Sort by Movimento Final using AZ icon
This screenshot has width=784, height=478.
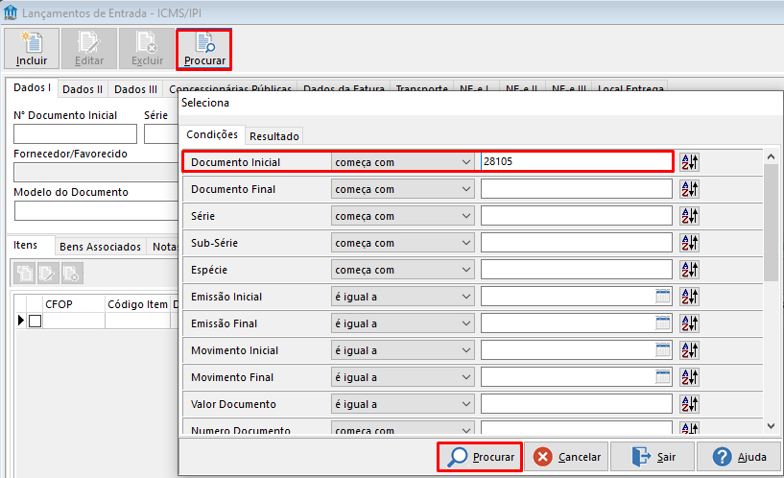pyautogui.click(x=689, y=377)
